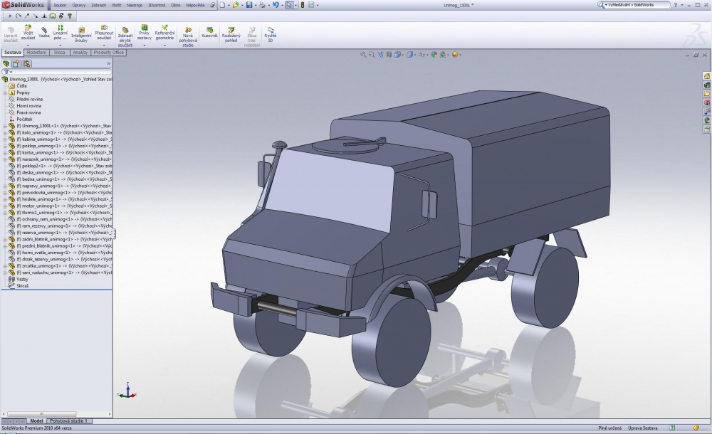Image resolution: width=712 pixels, height=434 pixels.
Task: Switch to the PropertyManager panel tab
Action: tap(16, 63)
